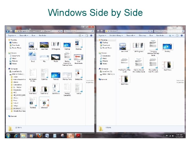Start Slide show in the right window

tap(142, 35)
